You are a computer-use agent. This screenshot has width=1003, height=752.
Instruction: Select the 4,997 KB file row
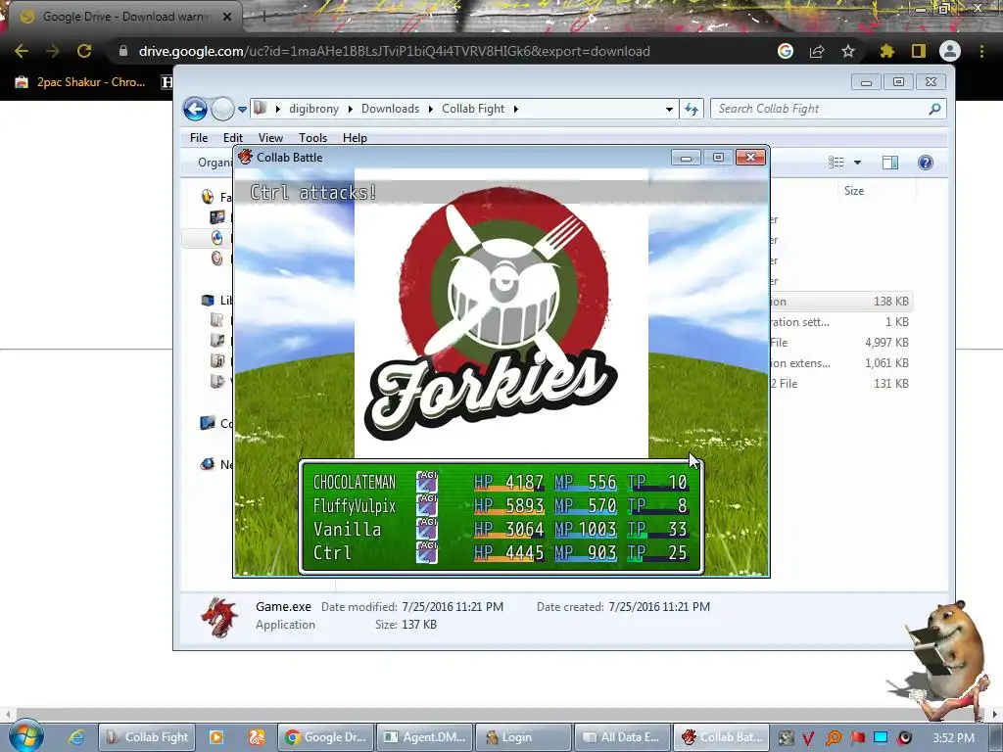point(839,342)
